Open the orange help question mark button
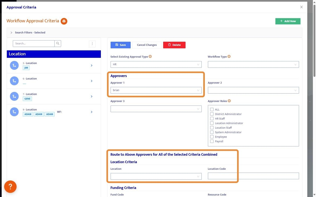The height and width of the screenshot is (197, 316). [10, 187]
